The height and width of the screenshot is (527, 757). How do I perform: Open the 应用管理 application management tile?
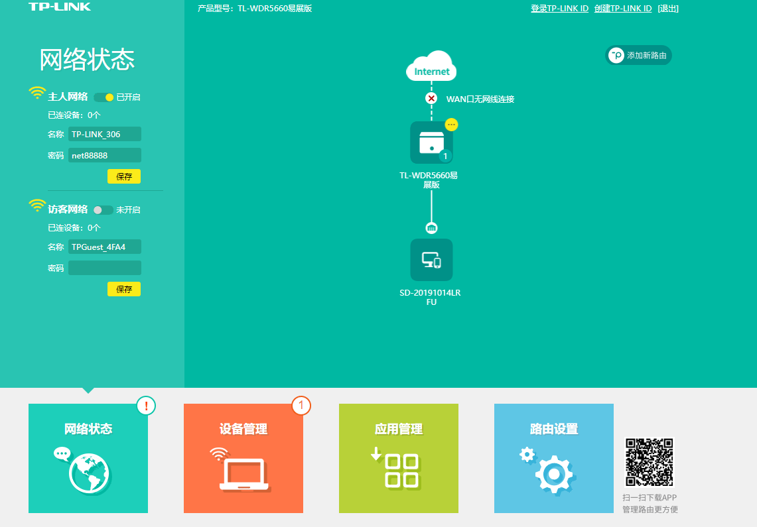399,458
